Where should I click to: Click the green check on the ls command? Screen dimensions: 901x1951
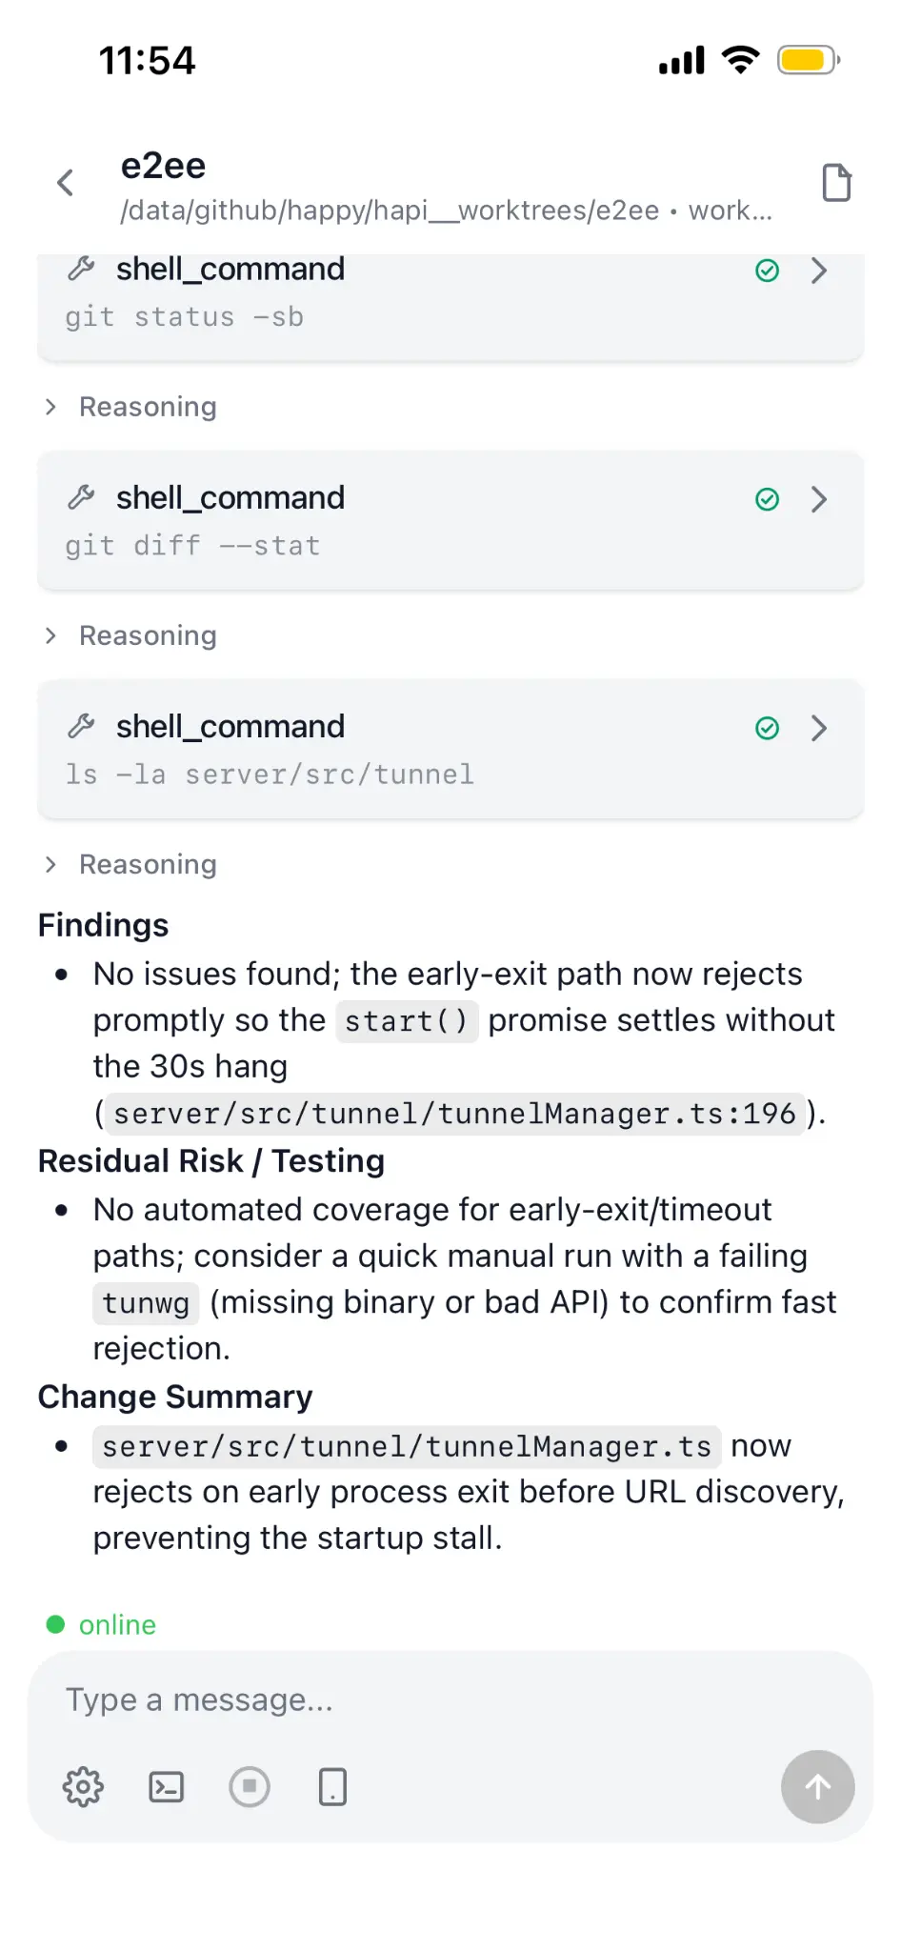767,729
